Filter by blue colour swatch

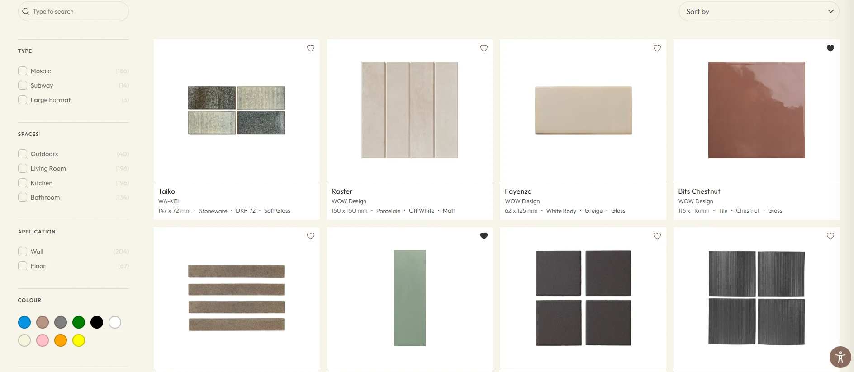(x=24, y=322)
